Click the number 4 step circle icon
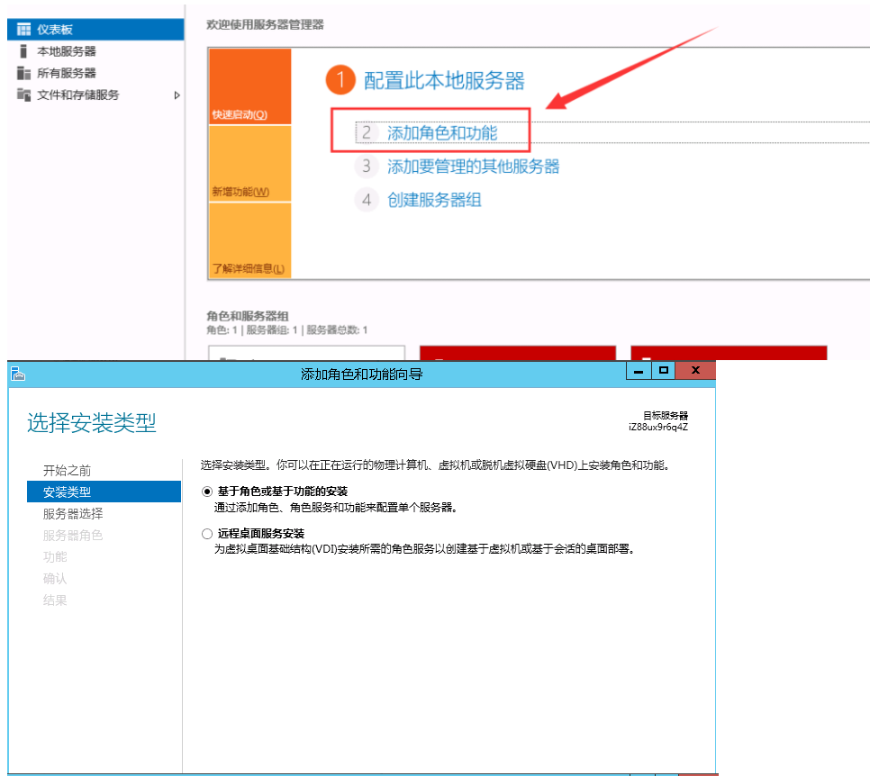This screenshot has width=870, height=776. pos(366,200)
